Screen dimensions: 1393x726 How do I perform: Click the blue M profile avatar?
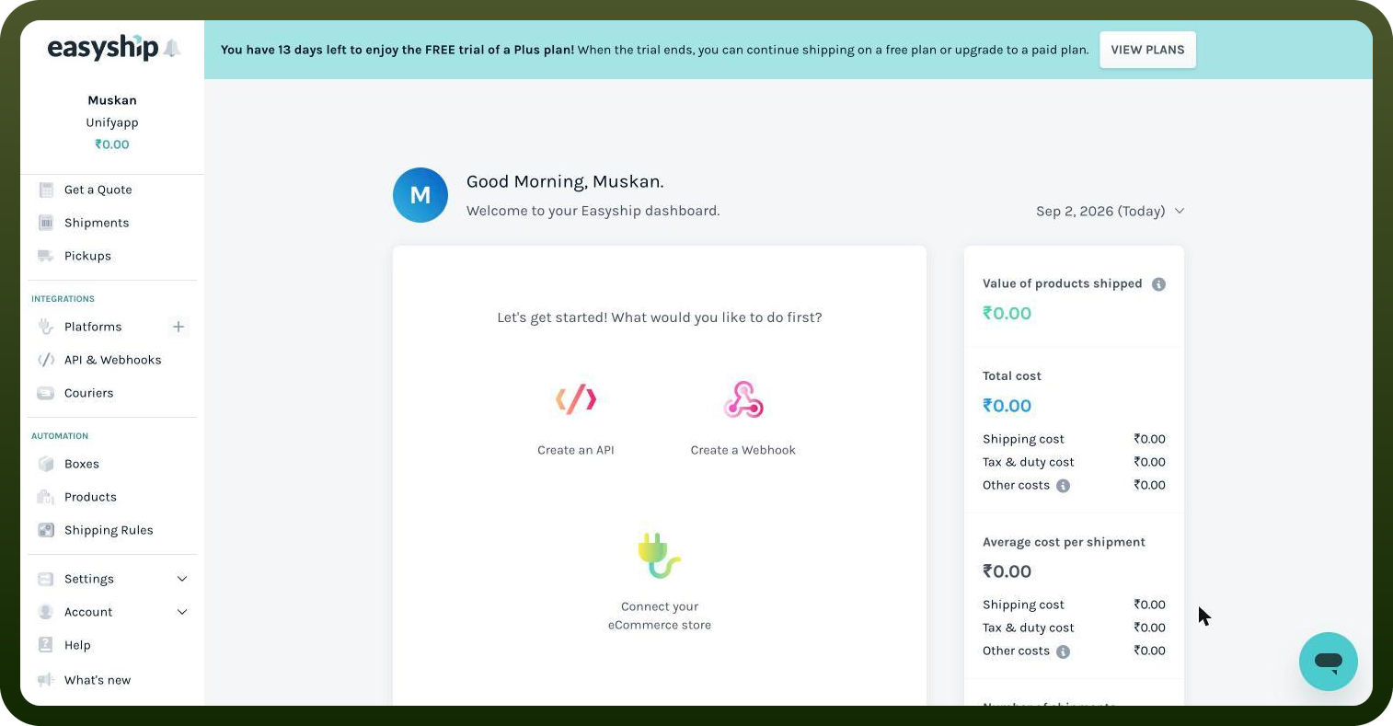click(x=420, y=195)
